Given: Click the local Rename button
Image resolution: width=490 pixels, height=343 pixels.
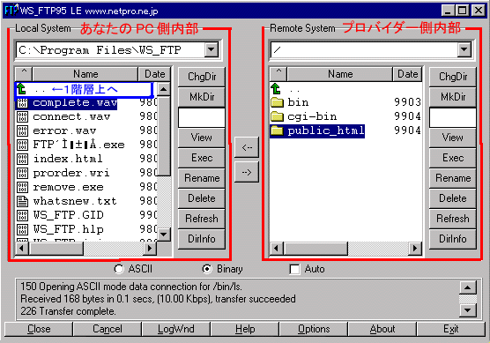Looking at the screenshot, I should click(x=202, y=178).
